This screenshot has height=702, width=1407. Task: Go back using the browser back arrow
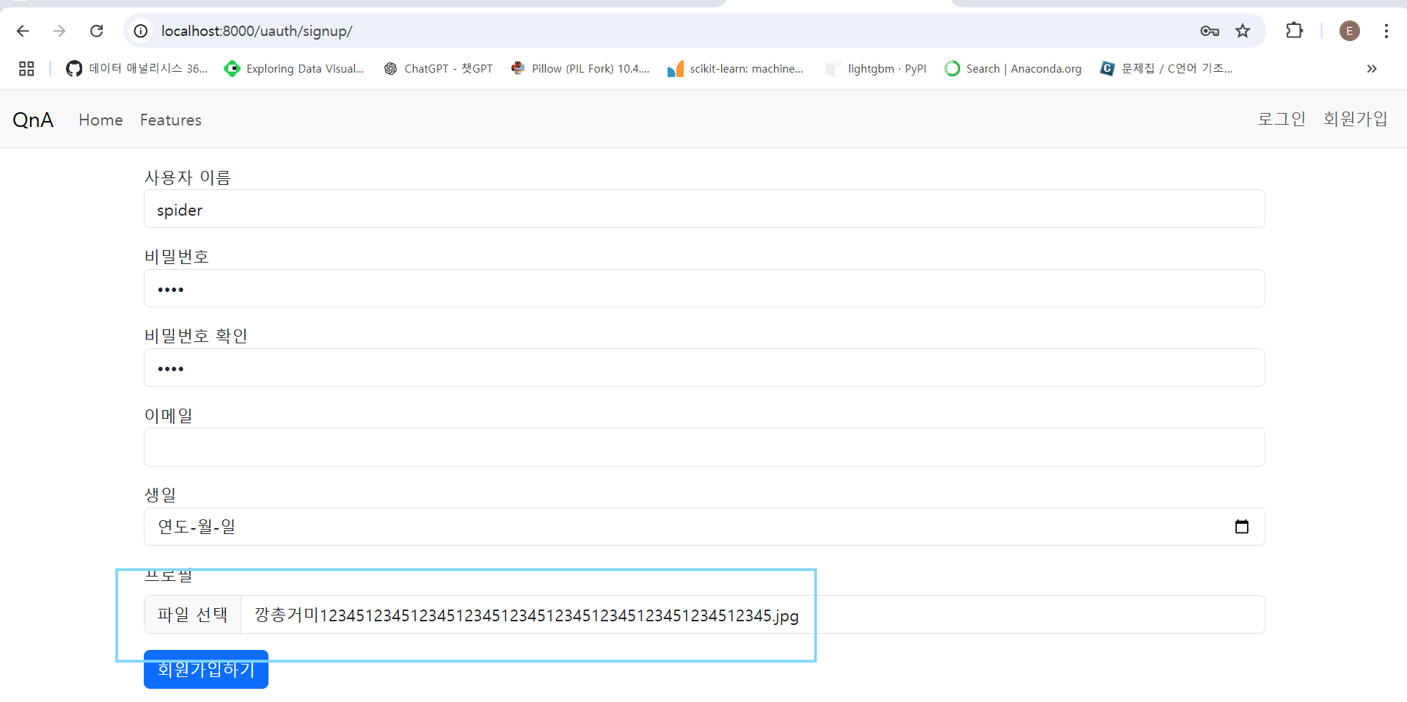tap(23, 31)
